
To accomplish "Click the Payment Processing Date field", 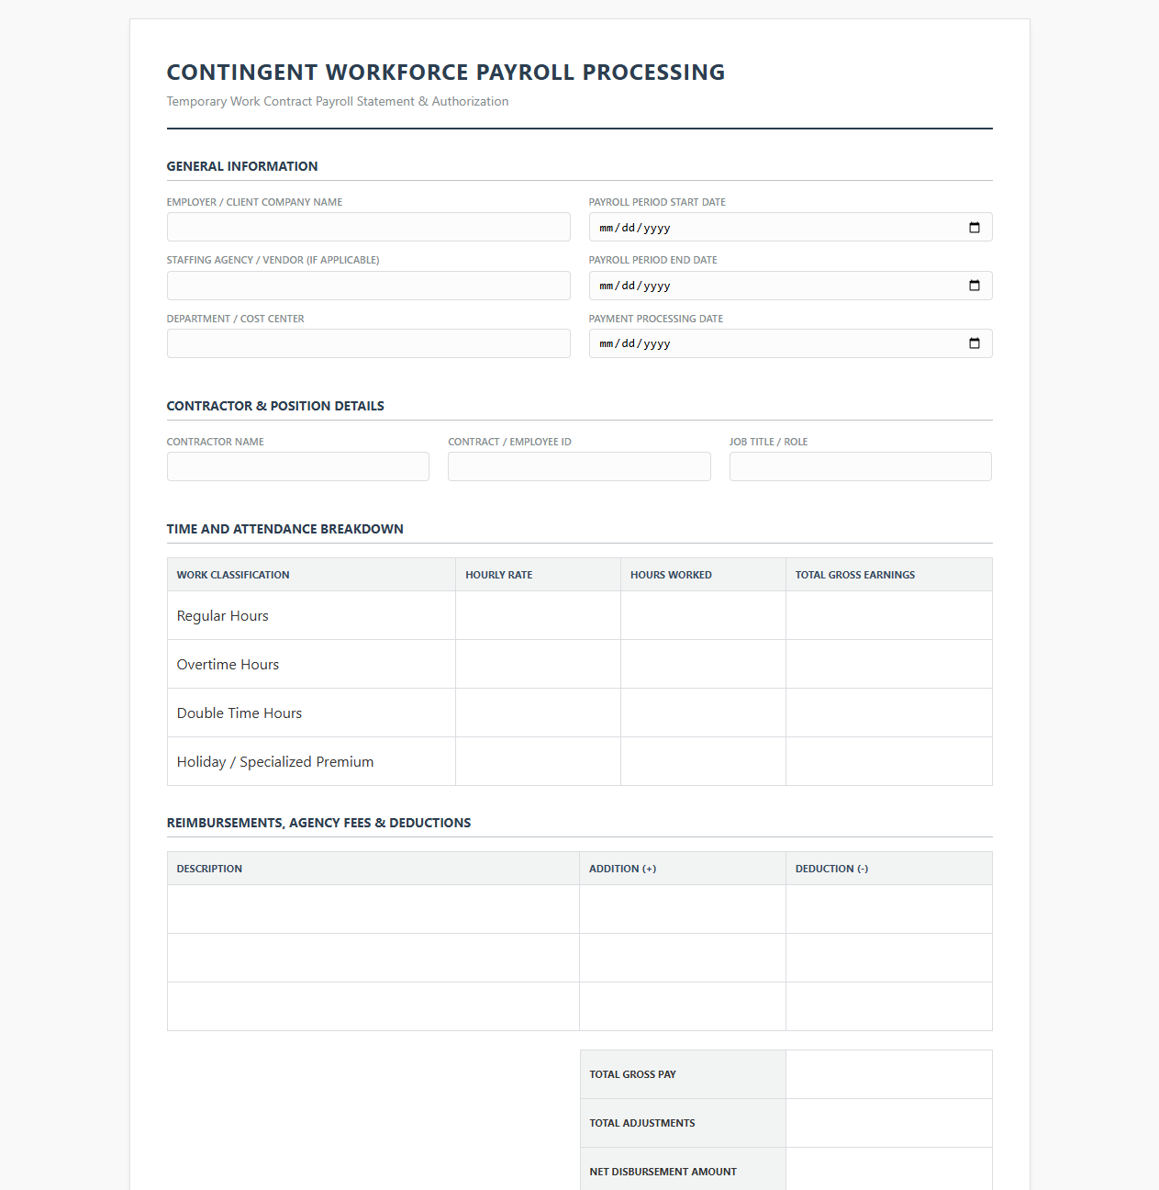I will [x=791, y=343].
